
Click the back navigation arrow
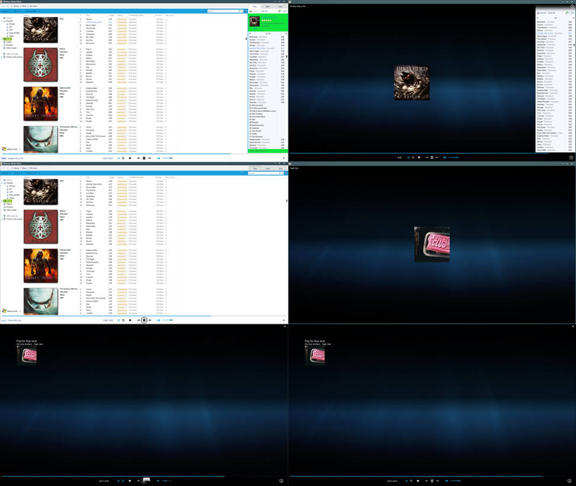click(3, 6)
